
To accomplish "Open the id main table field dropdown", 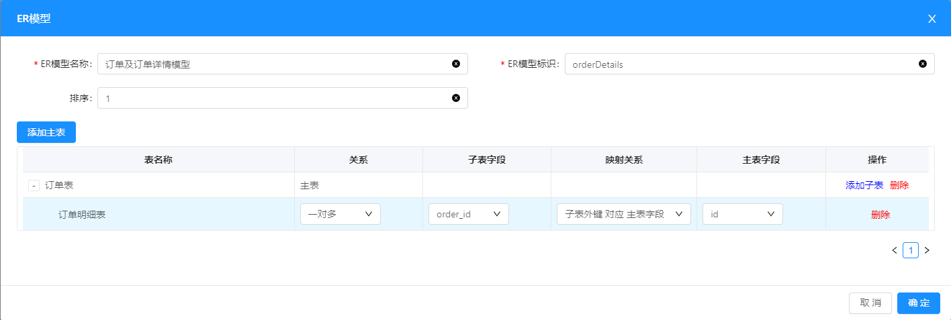I will tap(742, 214).
